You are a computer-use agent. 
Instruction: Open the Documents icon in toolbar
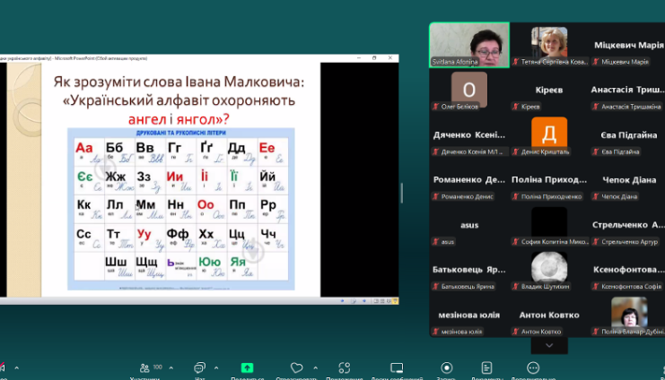(x=486, y=367)
